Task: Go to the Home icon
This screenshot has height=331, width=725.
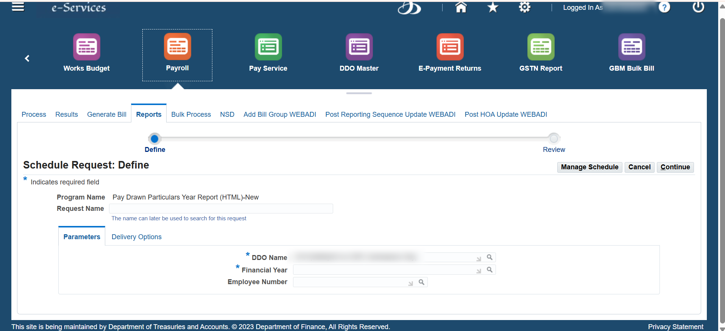Action: (x=461, y=7)
